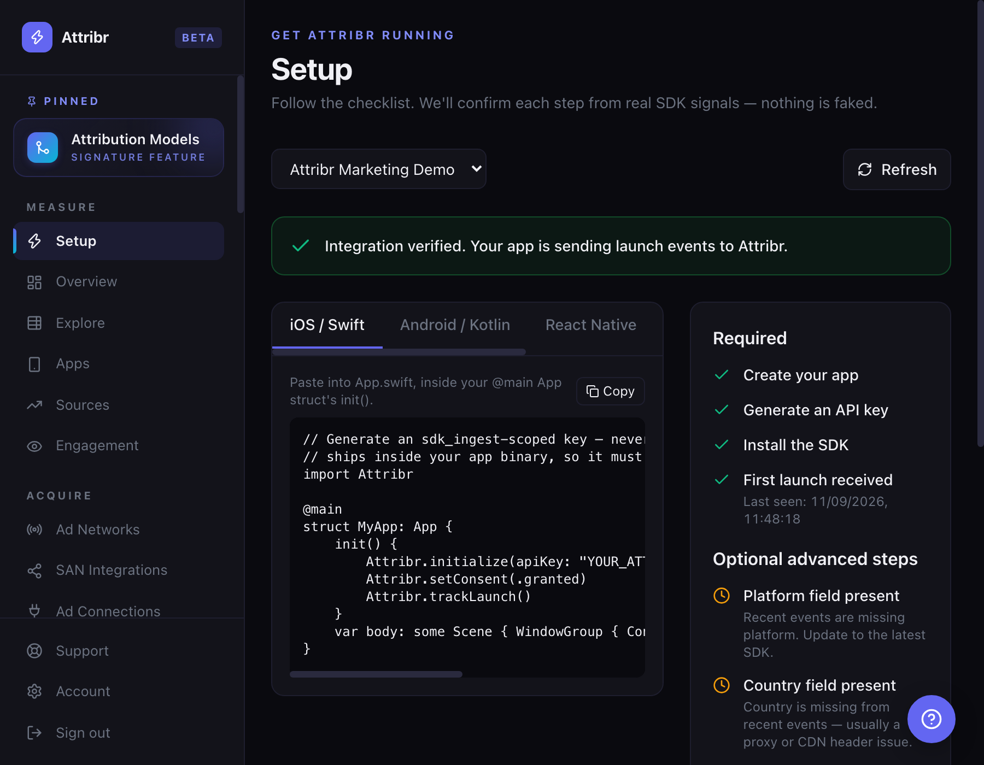This screenshot has height=765, width=984.
Task: Open Account settings
Action: click(119, 692)
